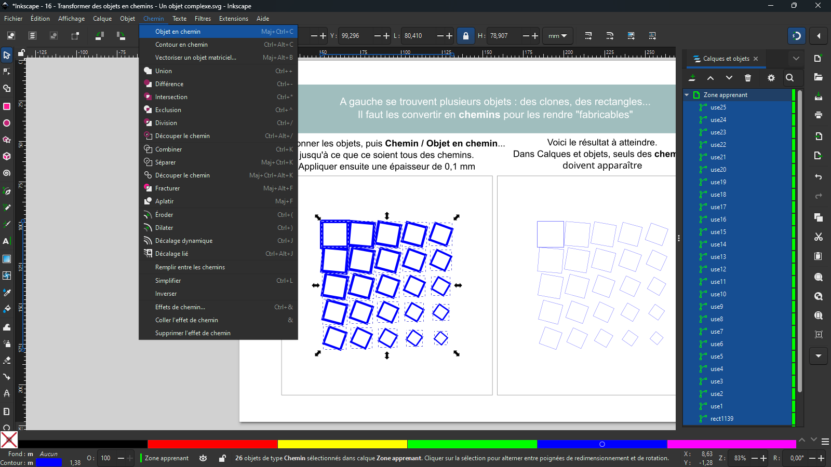Collapse the Zone apprenant layer

coord(687,95)
